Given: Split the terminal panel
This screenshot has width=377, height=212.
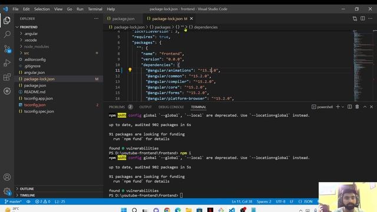Looking at the screenshot, I should [x=349, y=107].
